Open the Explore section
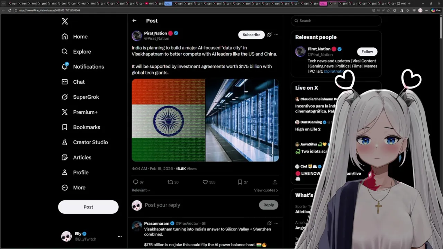The width and height of the screenshot is (443, 249). click(76, 52)
